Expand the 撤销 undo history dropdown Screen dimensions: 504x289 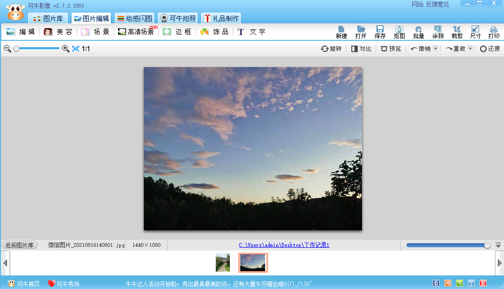[436, 48]
